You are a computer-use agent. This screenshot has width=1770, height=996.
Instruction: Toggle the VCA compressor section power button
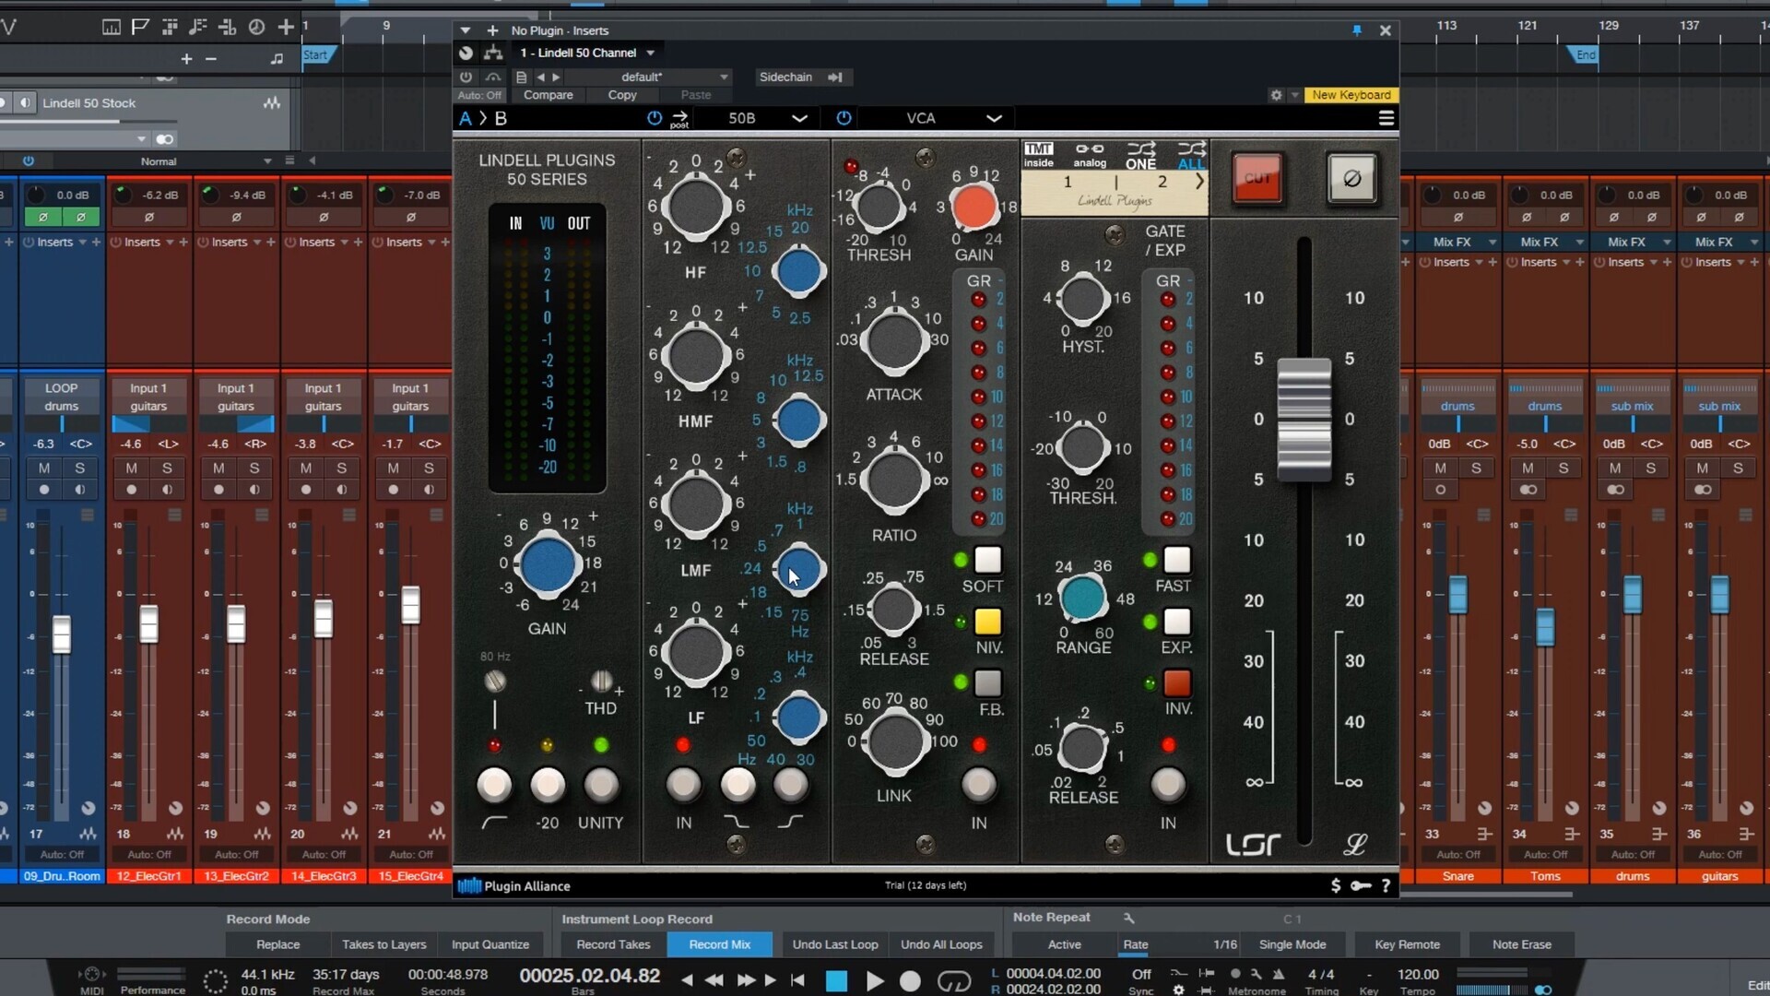(844, 118)
